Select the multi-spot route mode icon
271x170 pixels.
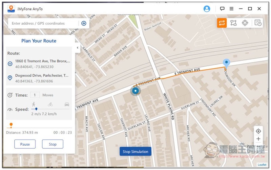click(x=233, y=23)
